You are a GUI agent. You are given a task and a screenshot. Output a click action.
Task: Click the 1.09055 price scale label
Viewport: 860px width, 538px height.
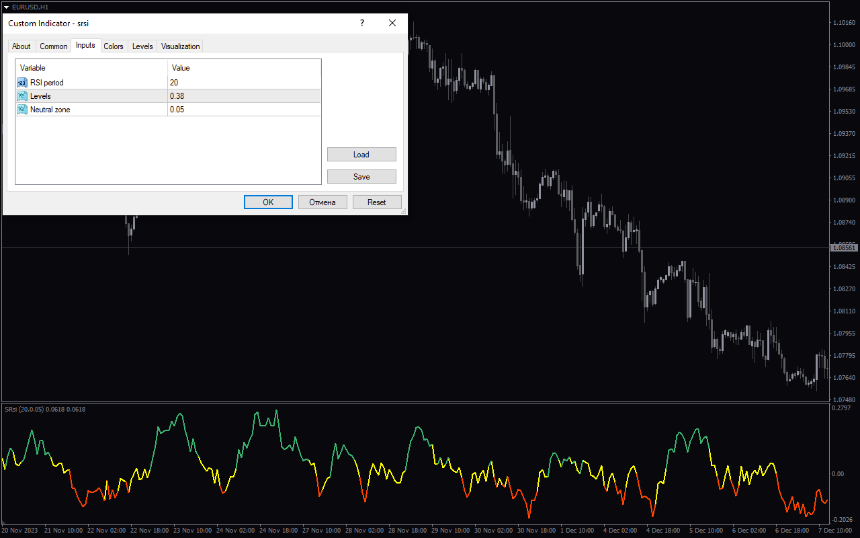844,178
